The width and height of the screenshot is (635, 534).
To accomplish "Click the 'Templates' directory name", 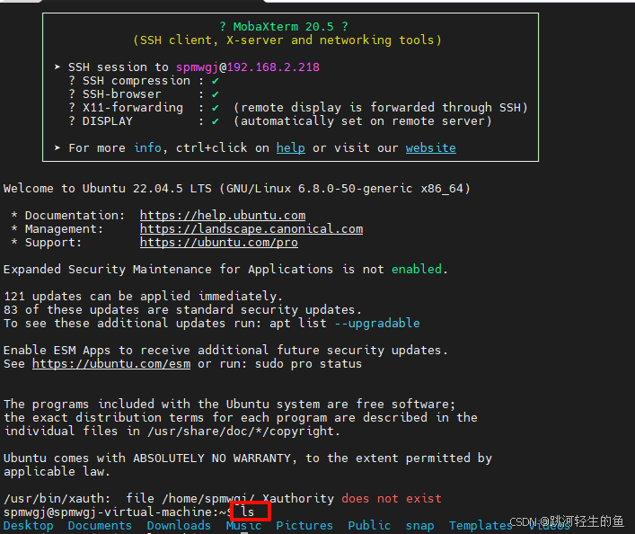I will pyautogui.click(x=481, y=526).
